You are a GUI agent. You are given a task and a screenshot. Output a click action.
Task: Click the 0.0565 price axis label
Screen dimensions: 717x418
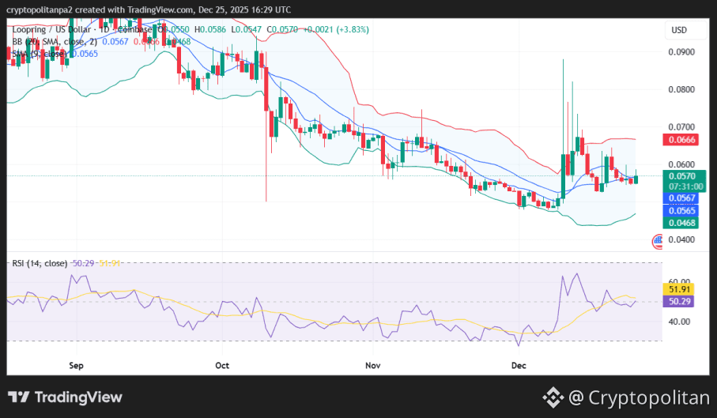coord(681,211)
